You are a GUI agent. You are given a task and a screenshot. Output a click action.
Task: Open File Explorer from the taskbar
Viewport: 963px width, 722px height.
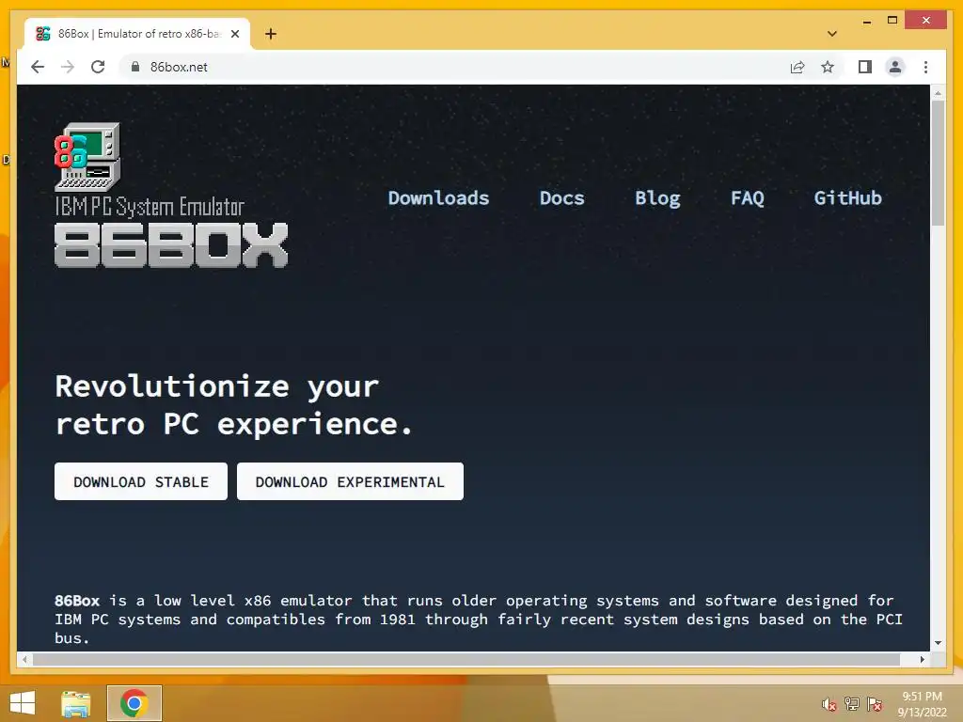76,703
